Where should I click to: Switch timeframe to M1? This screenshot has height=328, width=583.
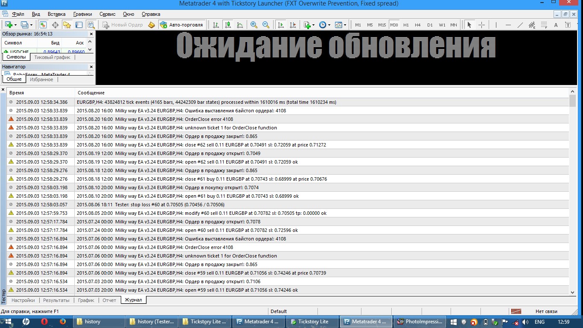click(x=358, y=25)
